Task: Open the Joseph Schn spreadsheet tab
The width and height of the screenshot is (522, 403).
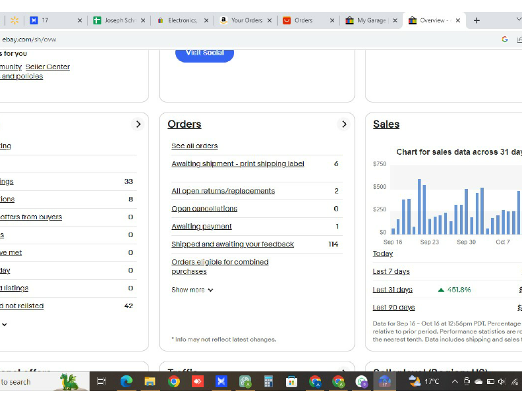Action: [x=119, y=20]
